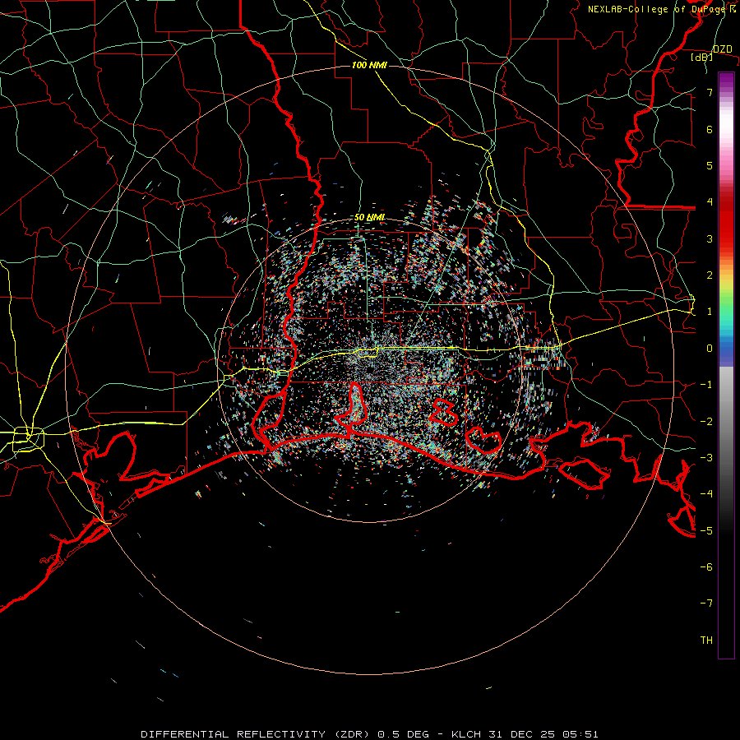
Task: Click the 100 NMI range ring label
Action: click(x=369, y=65)
